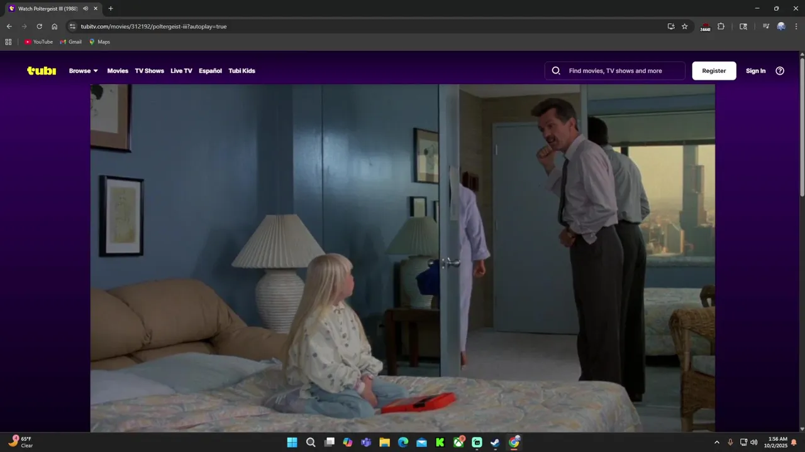This screenshot has width=805, height=452.
Task: Switch to Chrome on the taskbar
Action: 514,443
